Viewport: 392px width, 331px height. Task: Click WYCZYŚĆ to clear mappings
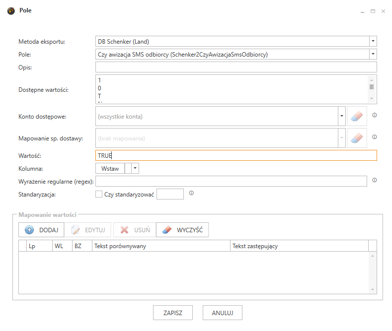pos(182,230)
